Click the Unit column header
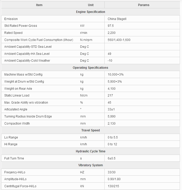The width and height of the screenshot is (182, 190). coord(91,5)
